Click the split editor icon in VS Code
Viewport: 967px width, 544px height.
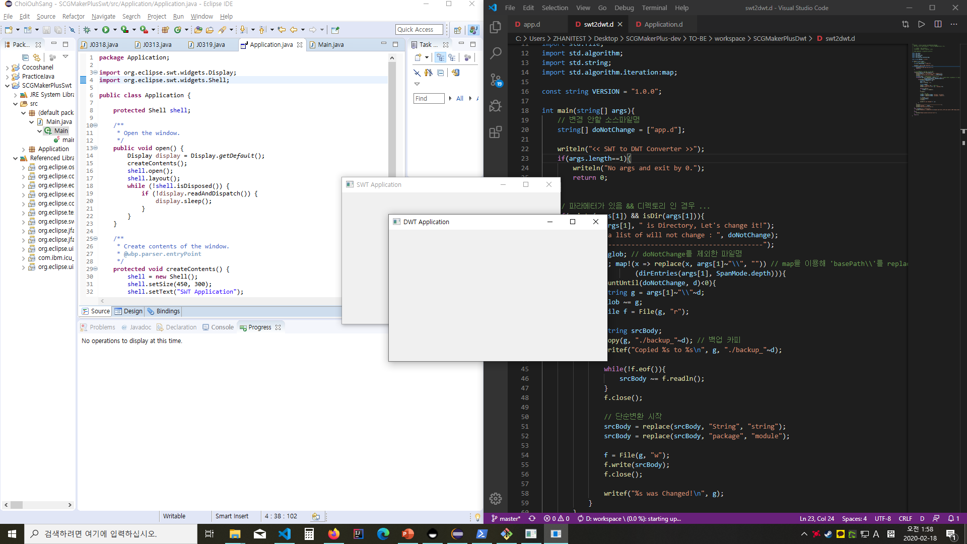click(x=938, y=24)
